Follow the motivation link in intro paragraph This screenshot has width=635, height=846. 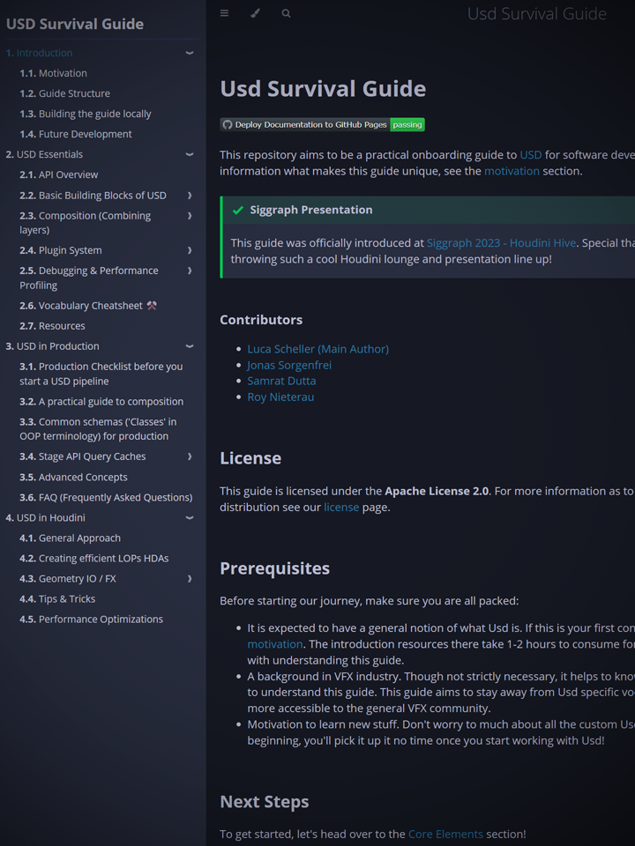(512, 171)
